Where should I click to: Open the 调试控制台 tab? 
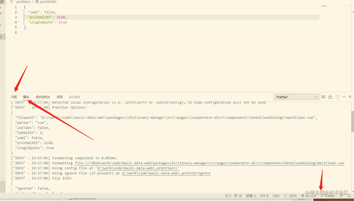43,97
